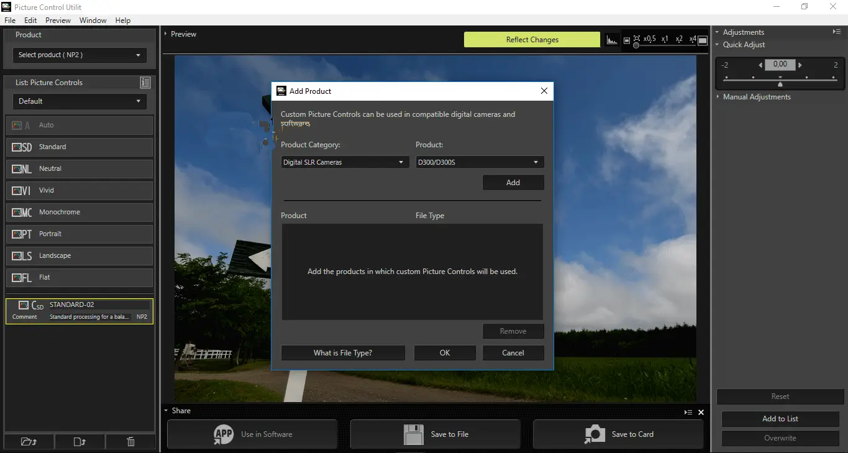This screenshot has width=848, height=453.
Task: Collapse the Share panel
Action: [166, 411]
